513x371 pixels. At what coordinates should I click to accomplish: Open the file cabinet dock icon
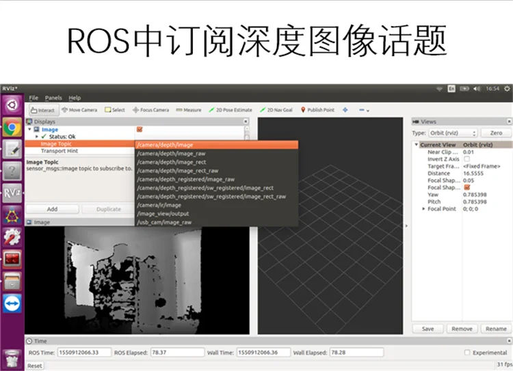(12, 281)
